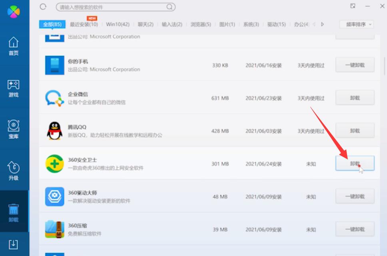Show the 聊天(2) category
This screenshot has width=387, height=256.
coord(146,24)
